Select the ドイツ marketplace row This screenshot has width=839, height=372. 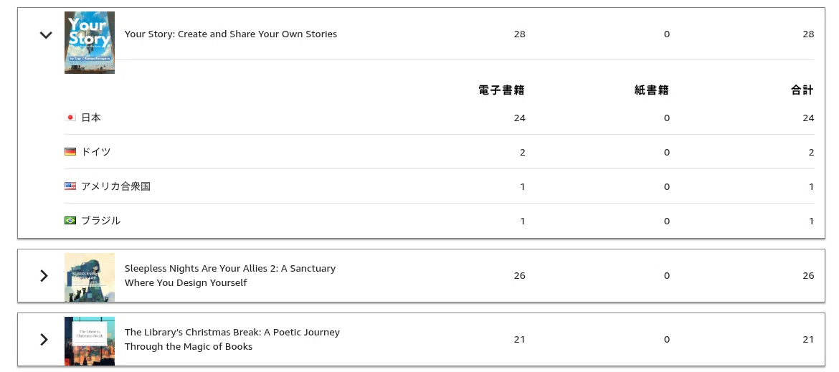[440, 152]
